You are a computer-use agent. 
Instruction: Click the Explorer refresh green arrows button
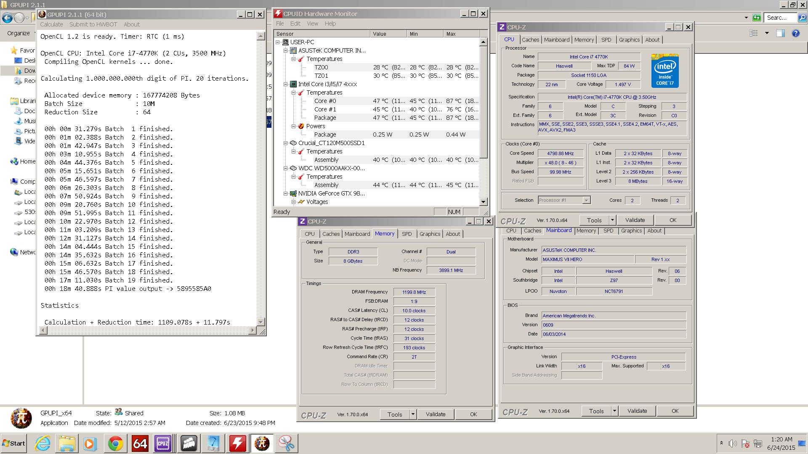click(757, 18)
